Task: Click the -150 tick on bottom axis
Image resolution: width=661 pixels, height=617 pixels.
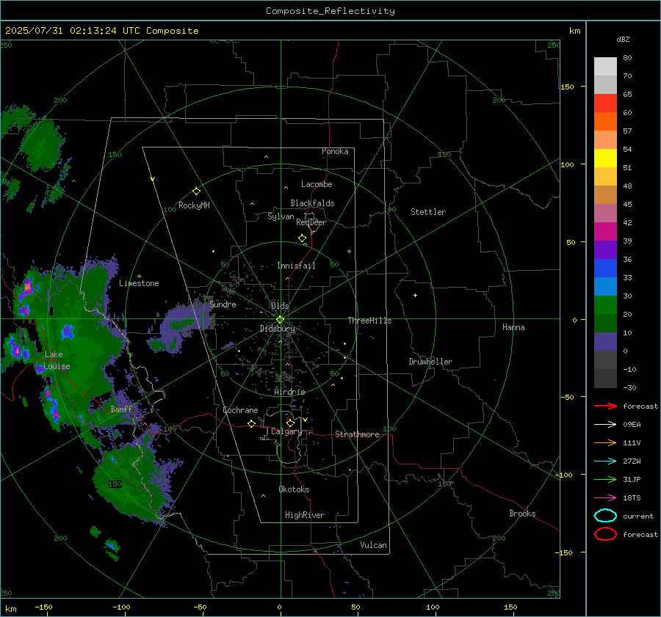Action: [43, 607]
